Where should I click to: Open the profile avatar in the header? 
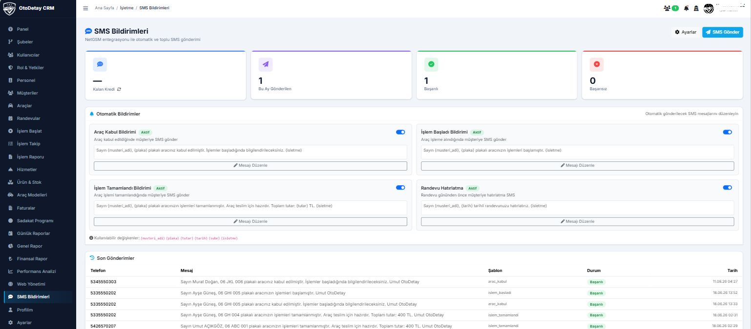click(x=709, y=8)
